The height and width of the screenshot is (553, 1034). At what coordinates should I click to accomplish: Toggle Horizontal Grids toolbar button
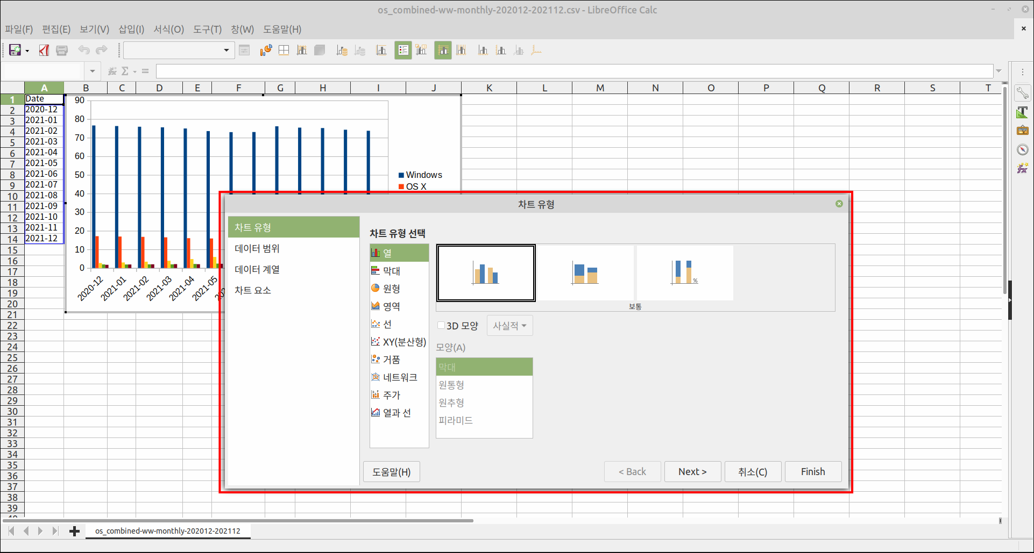[443, 51]
